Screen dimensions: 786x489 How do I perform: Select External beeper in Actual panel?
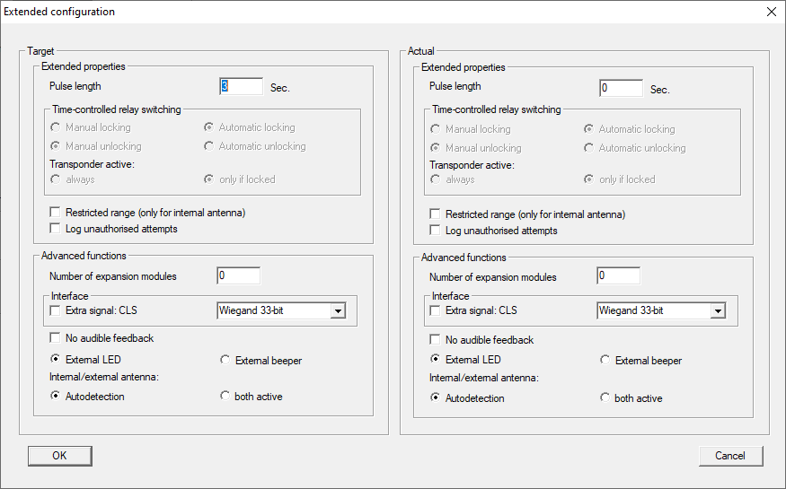[x=605, y=361]
